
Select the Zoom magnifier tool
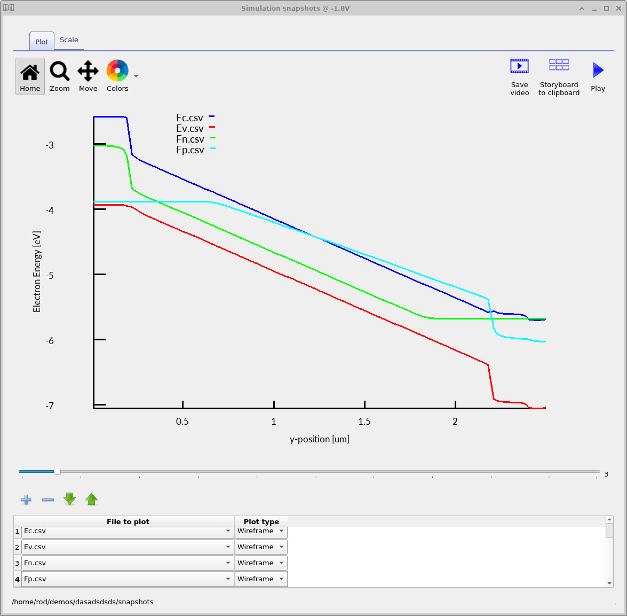(60, 76)
